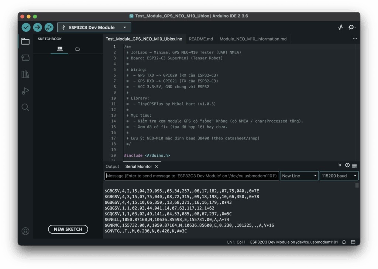Start debugging with the debug play icon

(49, 27)
